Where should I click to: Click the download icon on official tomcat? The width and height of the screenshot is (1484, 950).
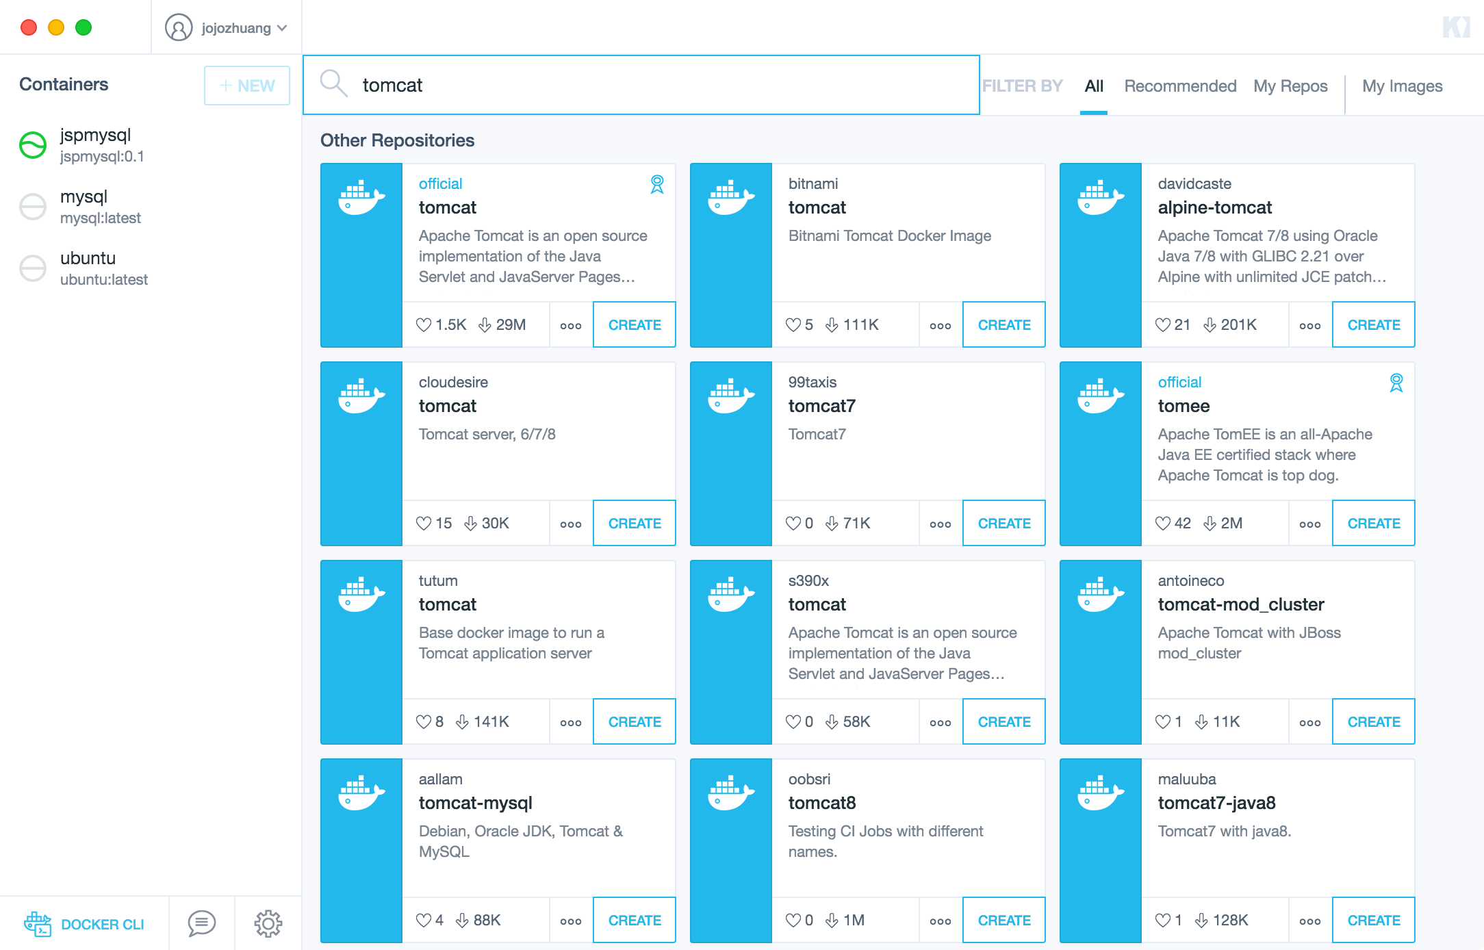(x=485, y=324)
